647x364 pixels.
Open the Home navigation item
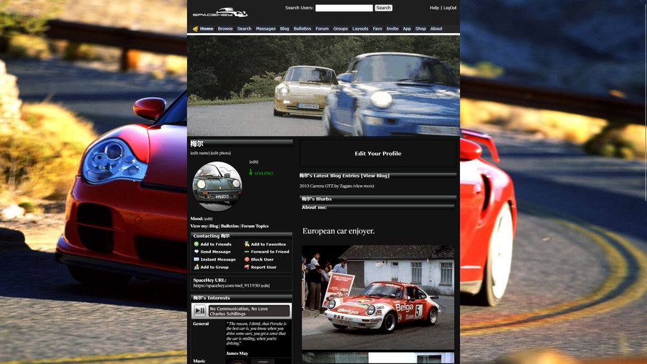(207, 29)
